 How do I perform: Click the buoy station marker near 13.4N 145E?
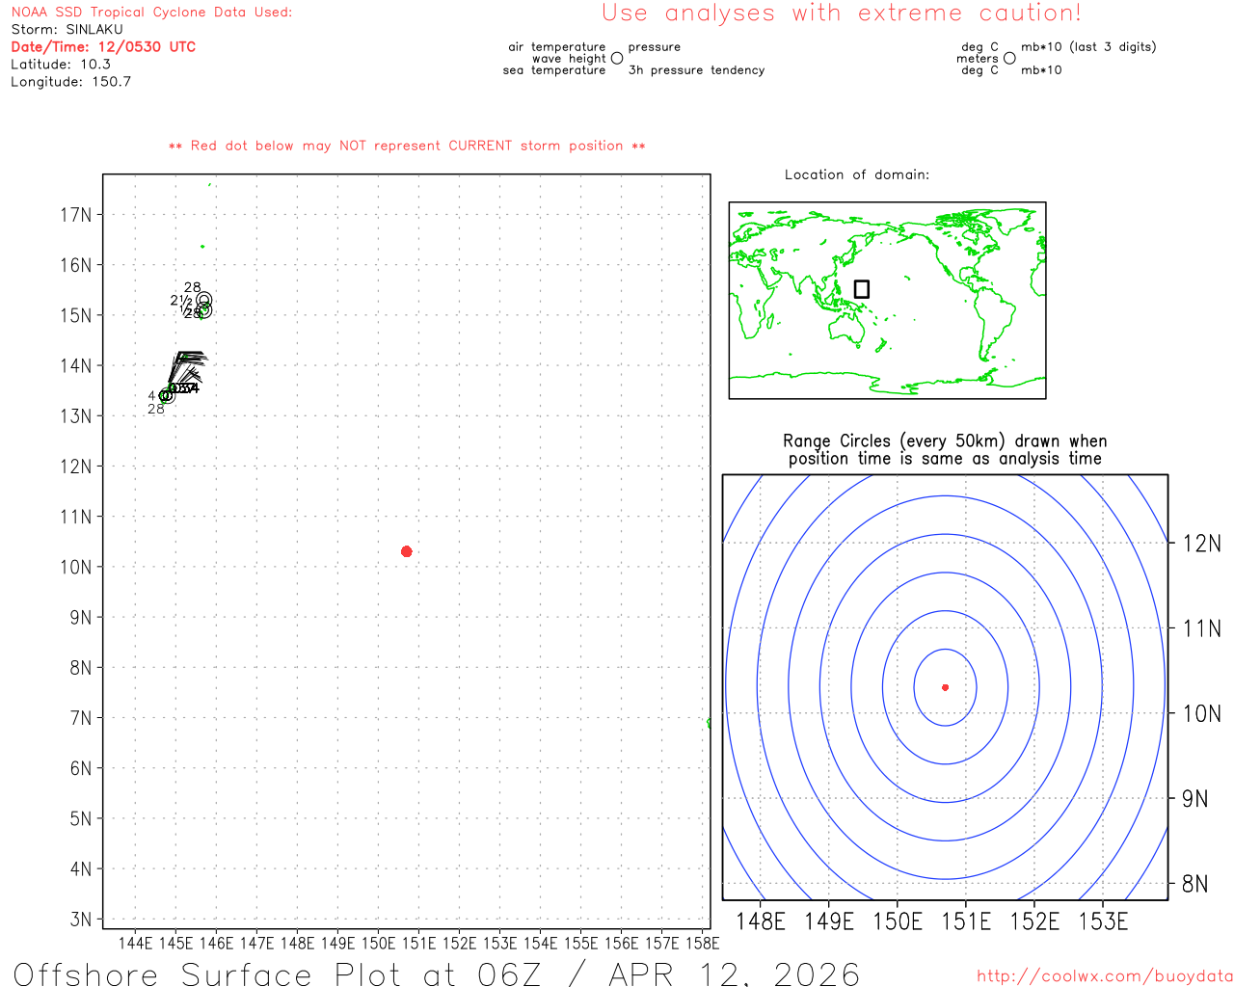(x=167, y=395)
